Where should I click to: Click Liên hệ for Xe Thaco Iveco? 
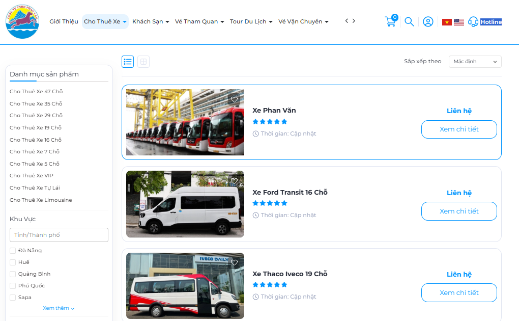(459, 274)
